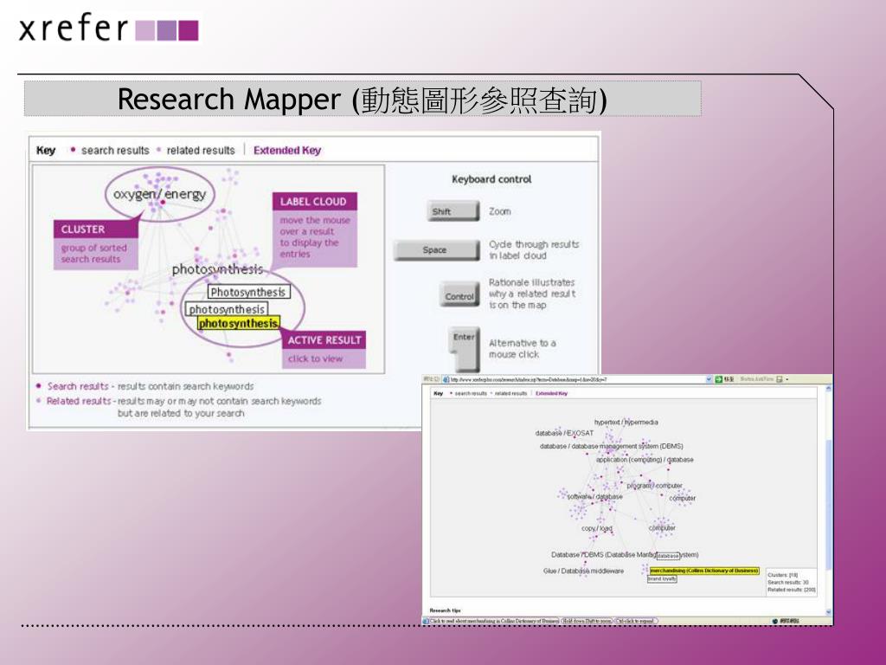Click the Search results count in the map legend
The image size is (886, 665).
click(788, 582)
